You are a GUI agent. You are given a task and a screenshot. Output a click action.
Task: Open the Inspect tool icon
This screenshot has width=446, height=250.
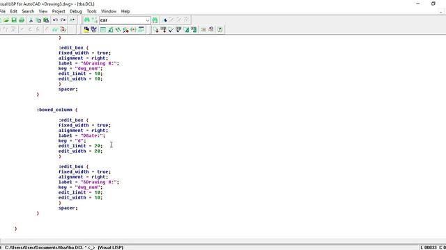click(110, 29)
